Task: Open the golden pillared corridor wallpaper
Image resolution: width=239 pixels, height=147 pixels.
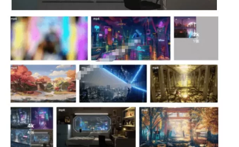Action: (x=184, y=84)
